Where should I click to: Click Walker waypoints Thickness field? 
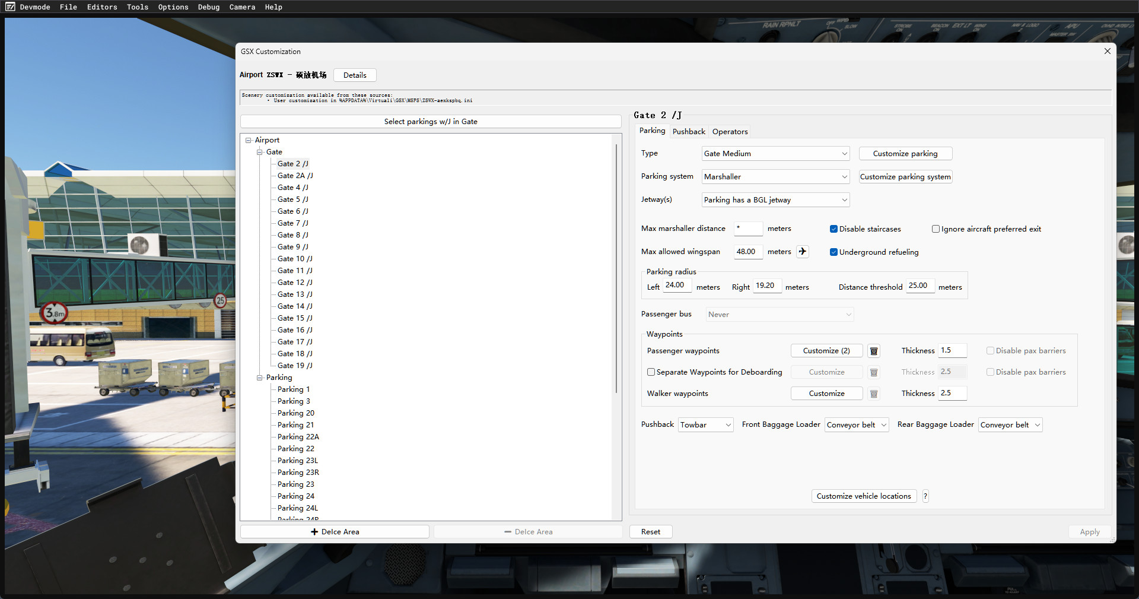(x=952, y=394)
